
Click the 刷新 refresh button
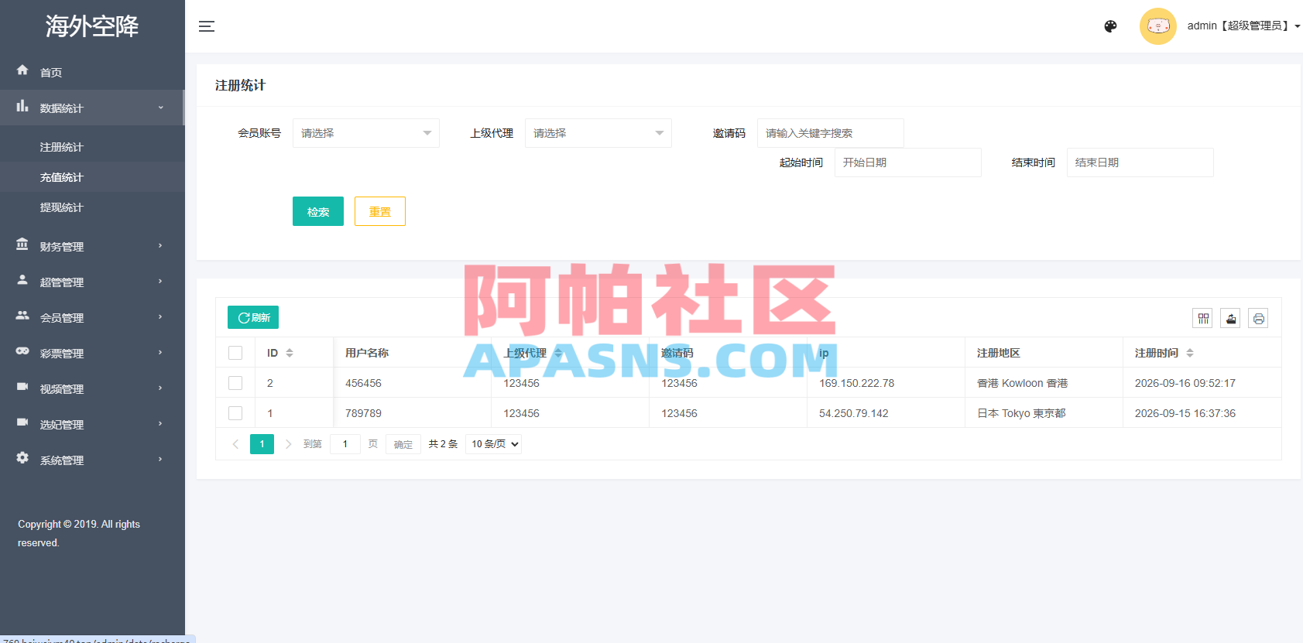(253, 318)
